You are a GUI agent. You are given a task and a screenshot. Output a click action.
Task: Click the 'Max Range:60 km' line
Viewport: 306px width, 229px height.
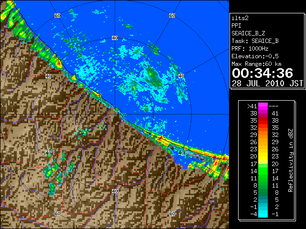[x=256, y=64]
